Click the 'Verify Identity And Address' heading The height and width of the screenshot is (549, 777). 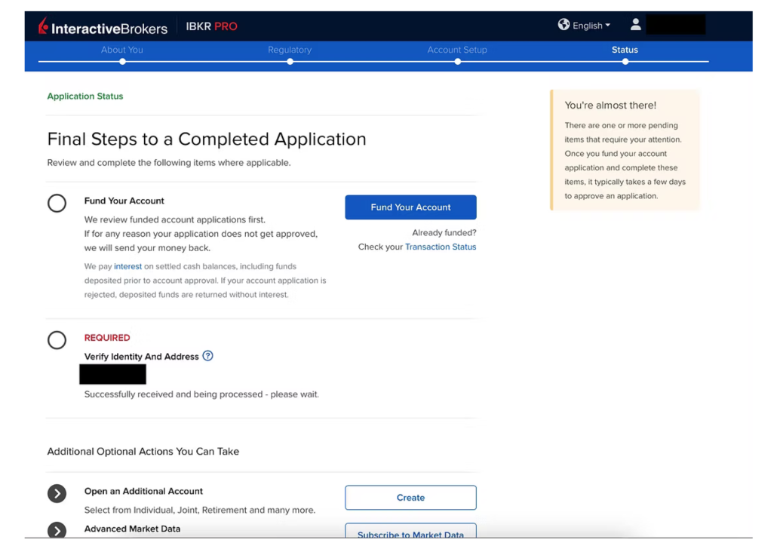click(x=141, y=356)
